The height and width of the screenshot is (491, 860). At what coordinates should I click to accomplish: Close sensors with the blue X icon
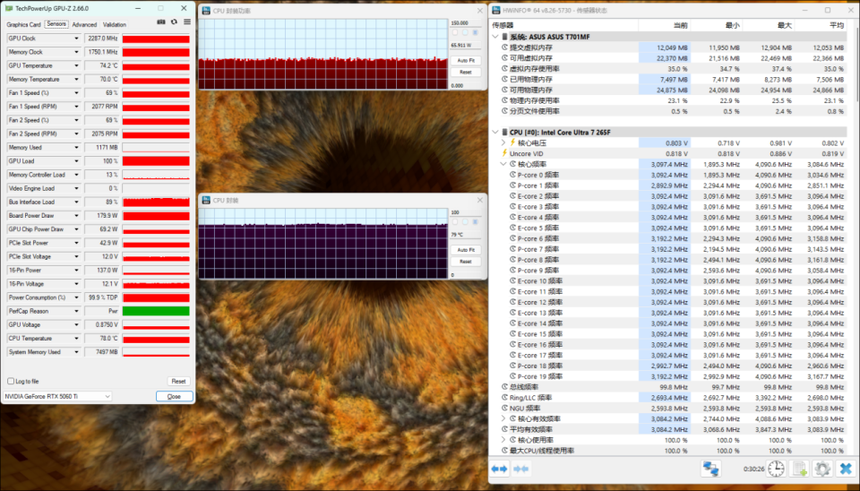pos(845,469)
